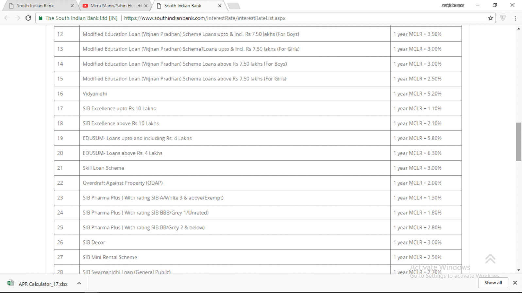Click the 'SIB Mini Rental Scheme' text

tap(110, 257)
